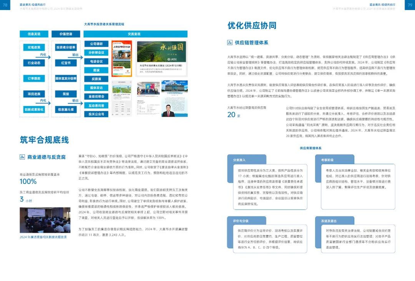
Task: Click the 分析师会议 box
Action: [96, 53]
